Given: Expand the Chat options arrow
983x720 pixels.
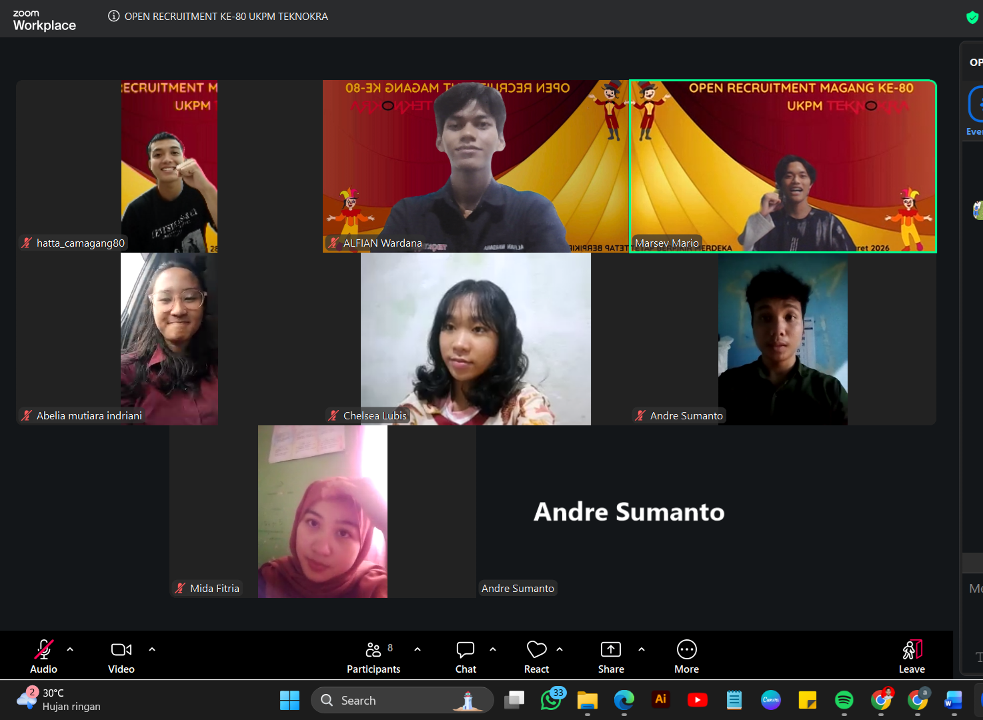Looking at the screenshot, I should click(493, 649).
